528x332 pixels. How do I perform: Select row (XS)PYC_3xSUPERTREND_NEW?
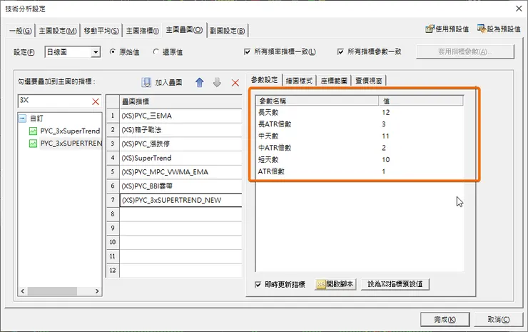181,200
